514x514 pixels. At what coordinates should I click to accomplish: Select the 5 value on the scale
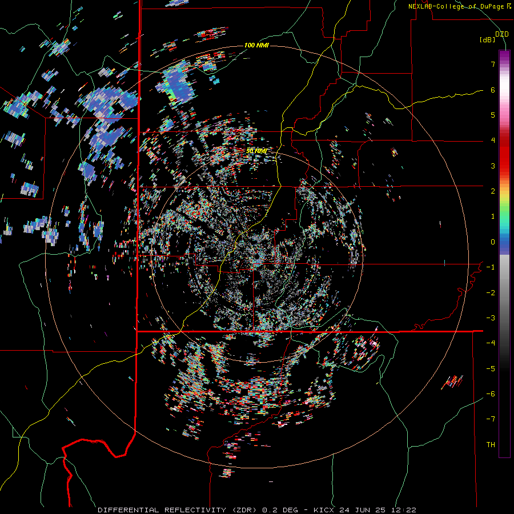pos(493,115)
